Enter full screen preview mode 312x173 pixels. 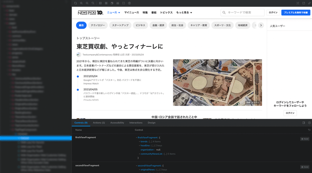(298, 3)
